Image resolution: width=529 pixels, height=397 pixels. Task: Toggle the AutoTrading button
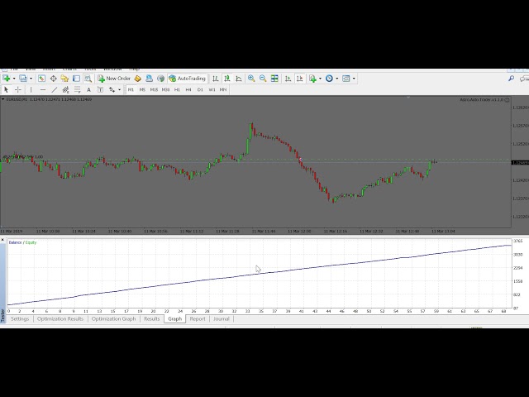pyautogui.click(x=187, y=79)
